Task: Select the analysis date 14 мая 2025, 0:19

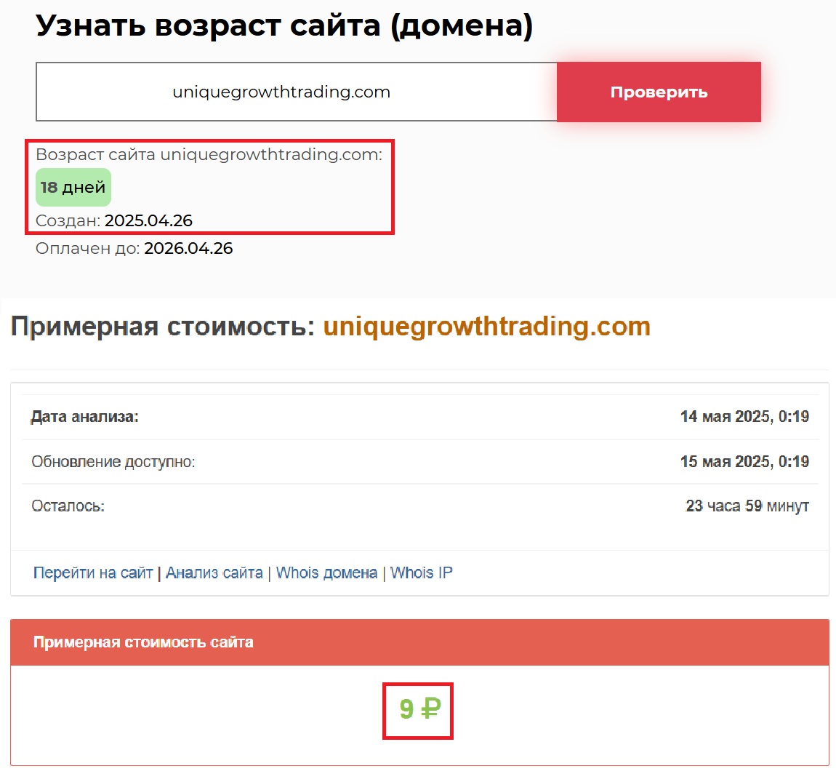Action: point(744,417)
